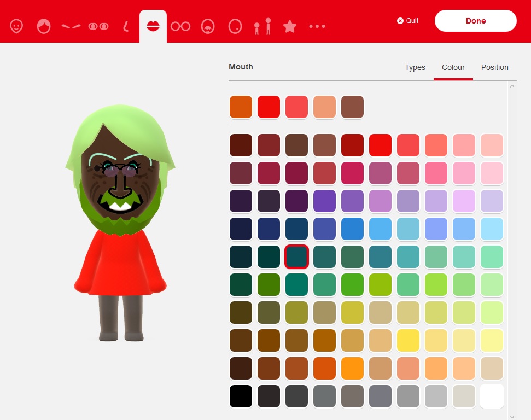Pick the orange preset mouth colour
This screenshot has height=420, width=531.
click(x=241, y=107)
